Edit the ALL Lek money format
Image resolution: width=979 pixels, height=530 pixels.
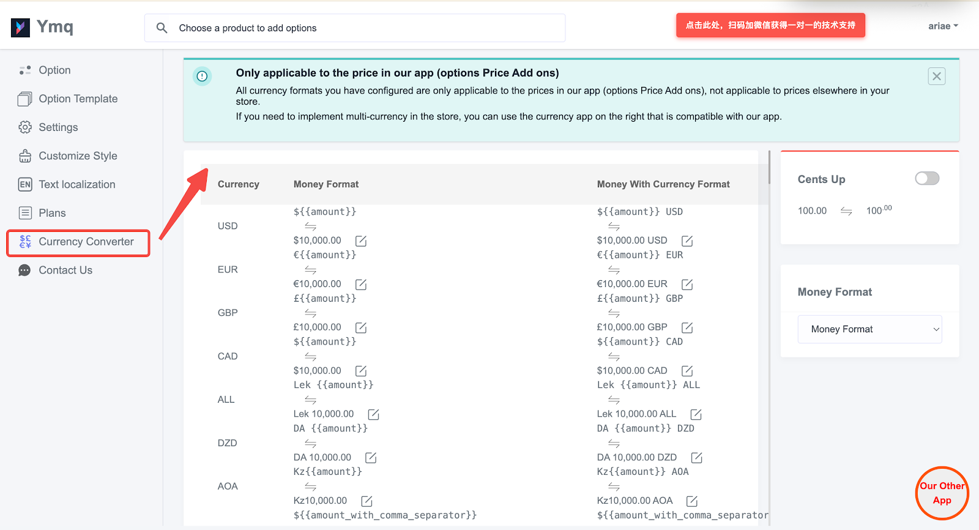click(x=374, y=415)
